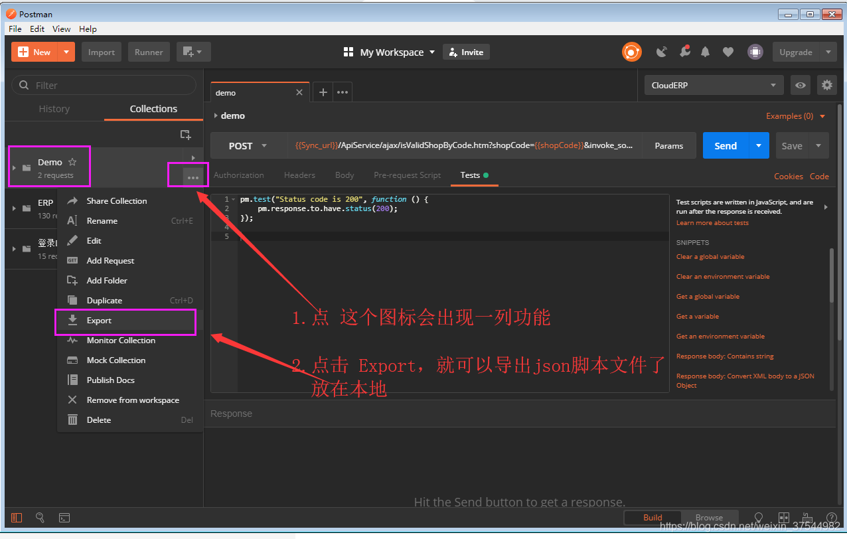Close the demo request tab
The height and width of the screenshot is (539, 847).
tap(299, 92)
